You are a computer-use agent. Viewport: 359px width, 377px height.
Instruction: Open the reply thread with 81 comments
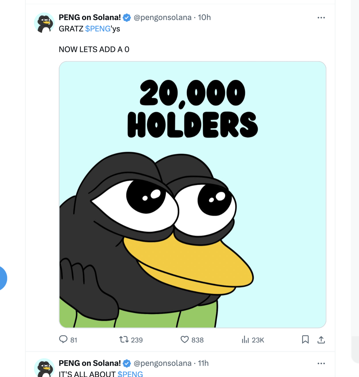pos(63,340)
